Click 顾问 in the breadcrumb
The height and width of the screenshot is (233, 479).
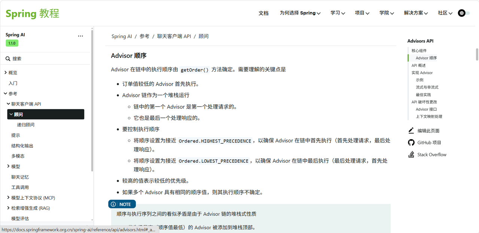(x=204, y=36)
